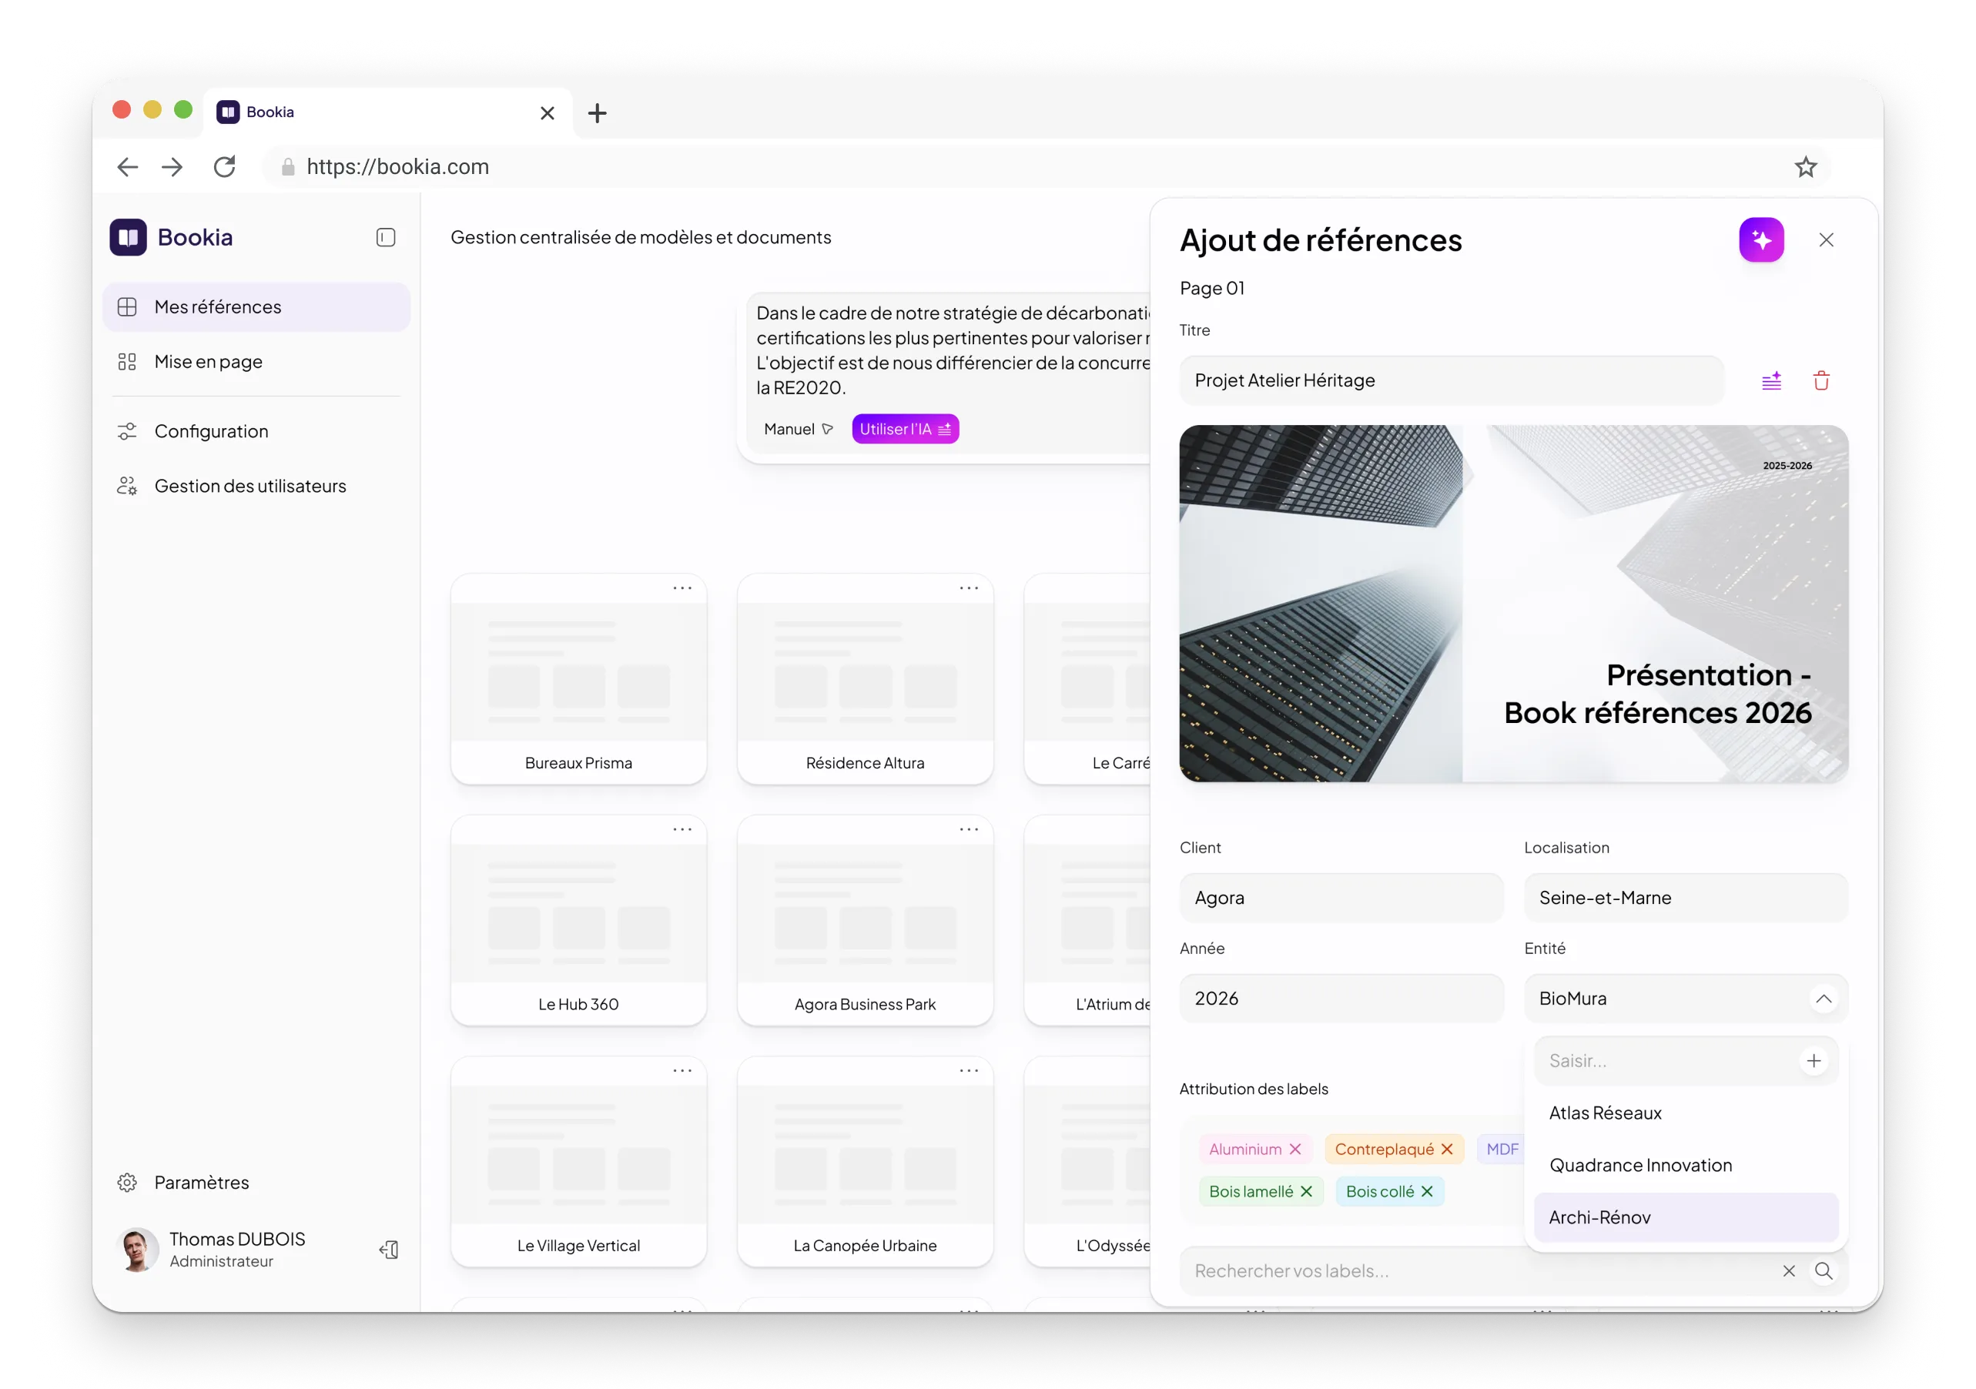Image resolution: width=1976 pixels, height=1389 pixels.
Task: Open Mise en page section
Action: point(208,361)
